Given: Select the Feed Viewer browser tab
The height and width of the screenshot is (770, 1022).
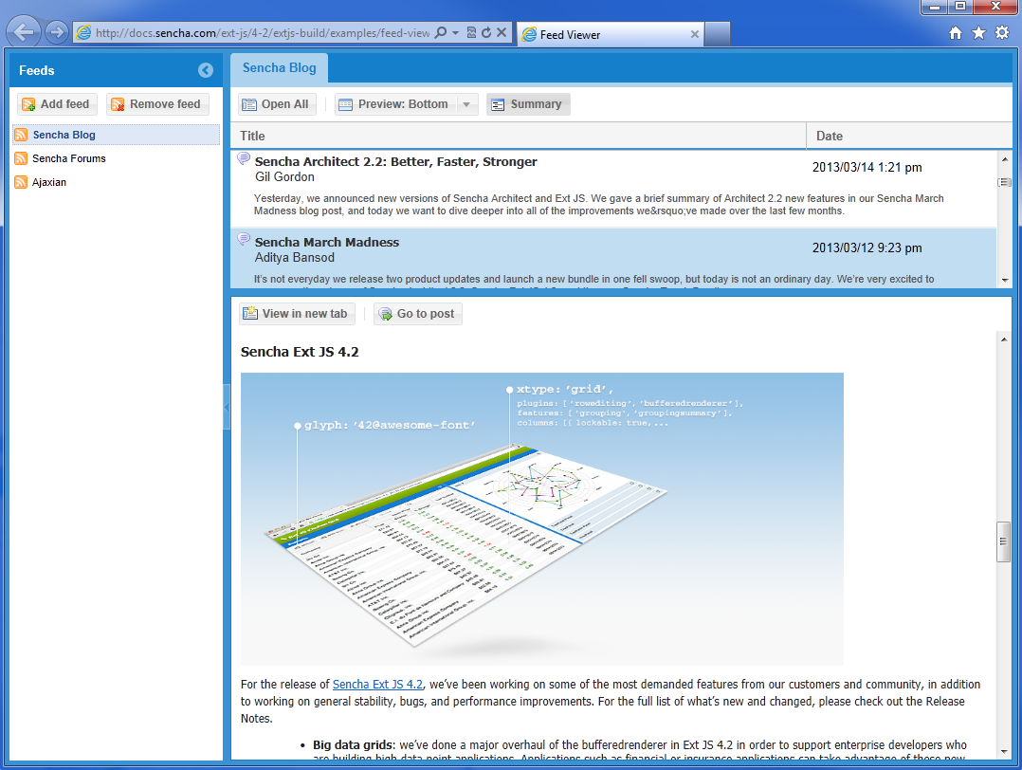Looking at the screenshot, I should click(611, 34).
